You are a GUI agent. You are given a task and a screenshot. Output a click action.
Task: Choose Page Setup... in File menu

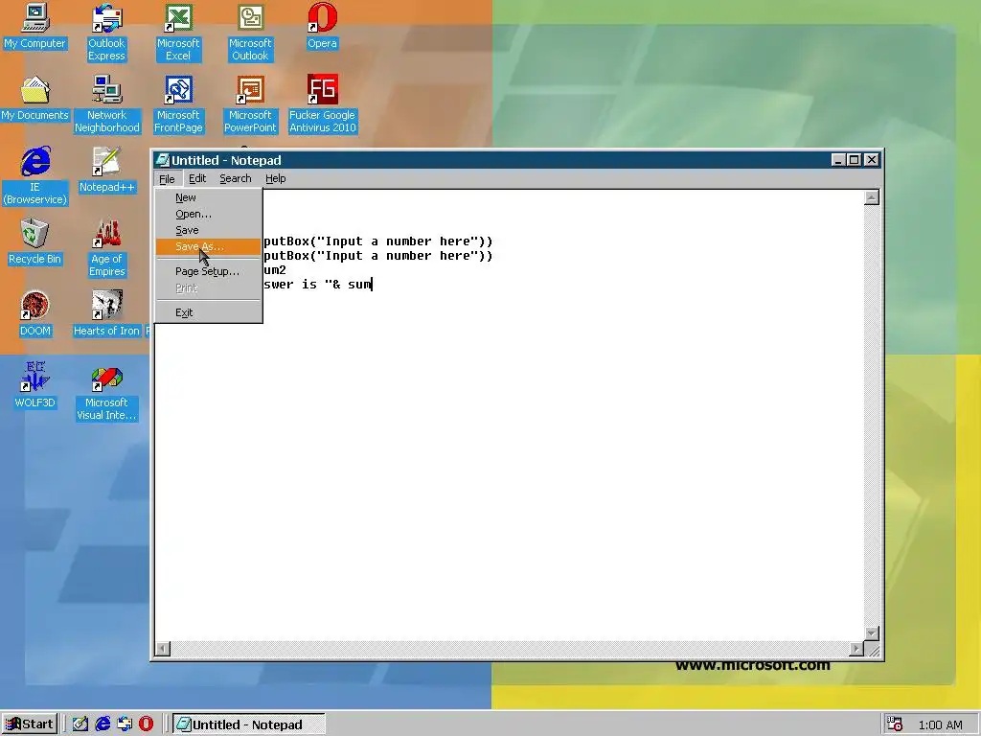[208, 271]
